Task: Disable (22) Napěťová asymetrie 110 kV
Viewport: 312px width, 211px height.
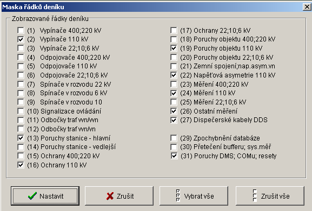Action: pyautogui.click(x=174, y=75)
